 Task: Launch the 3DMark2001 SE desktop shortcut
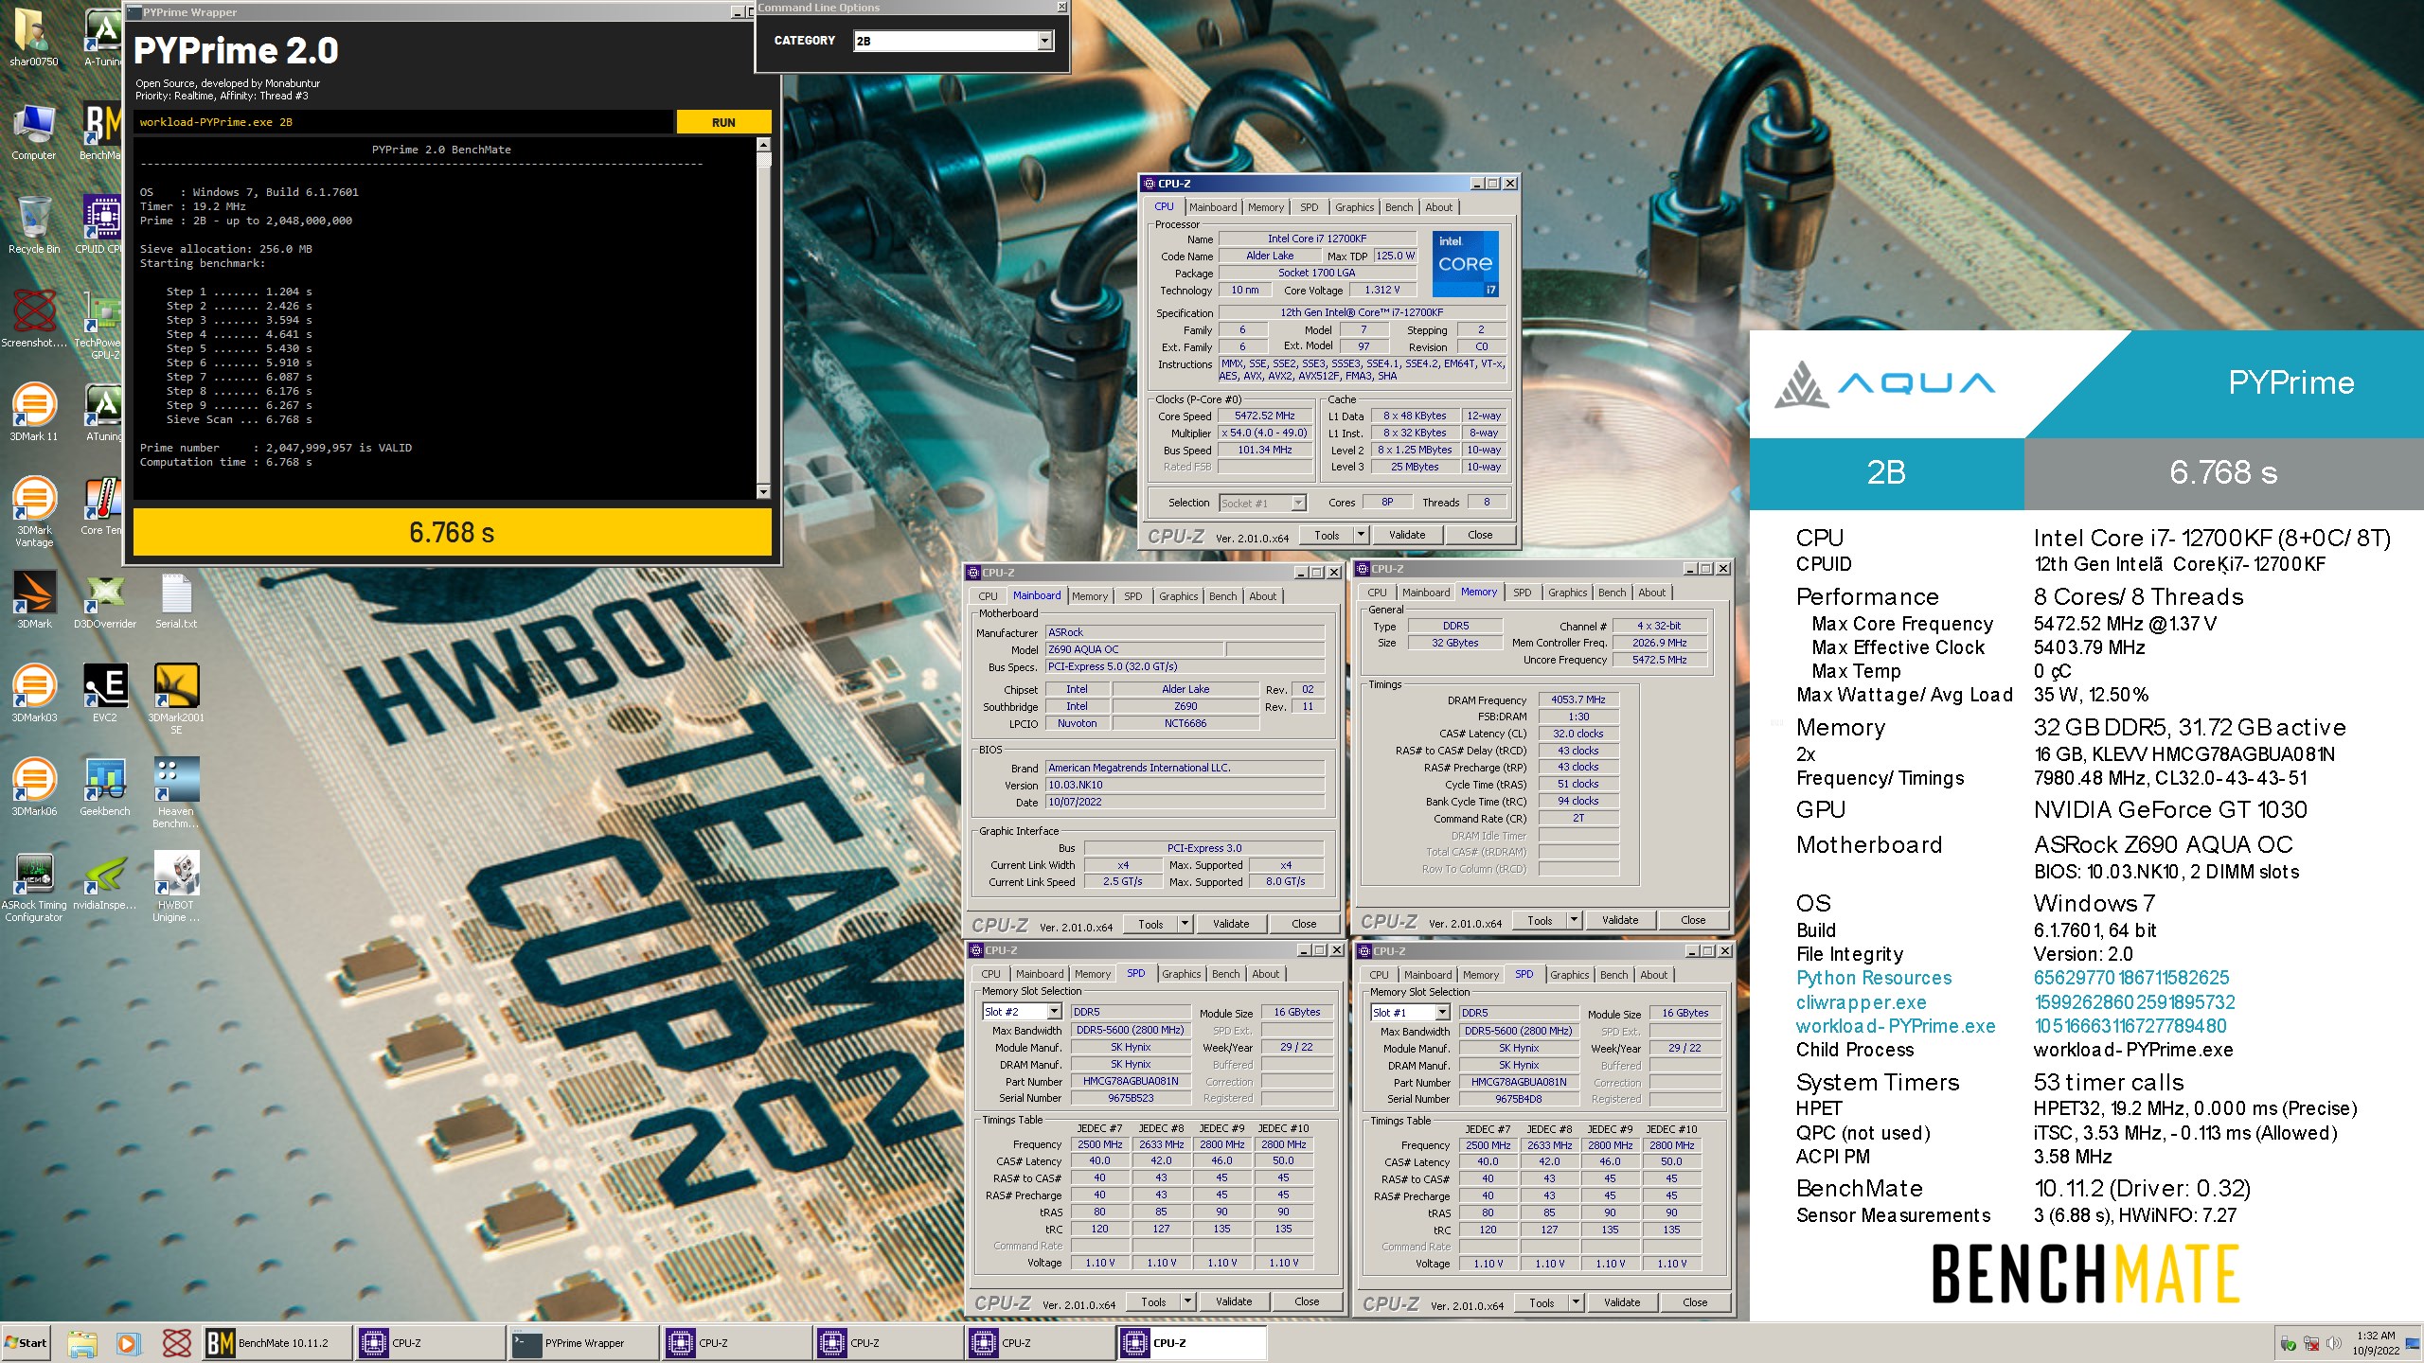176,699
